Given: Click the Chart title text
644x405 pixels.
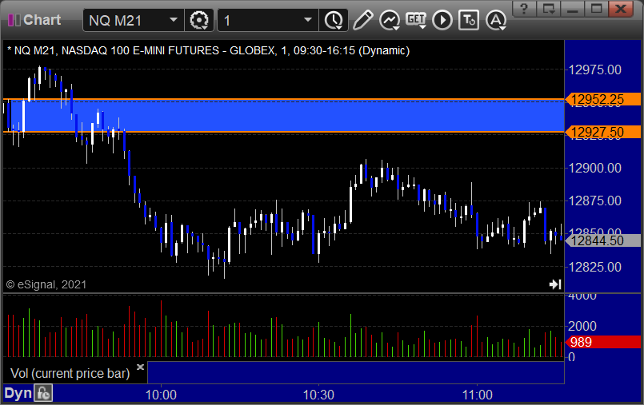Looking at the screenshot, I should [42, 20].
